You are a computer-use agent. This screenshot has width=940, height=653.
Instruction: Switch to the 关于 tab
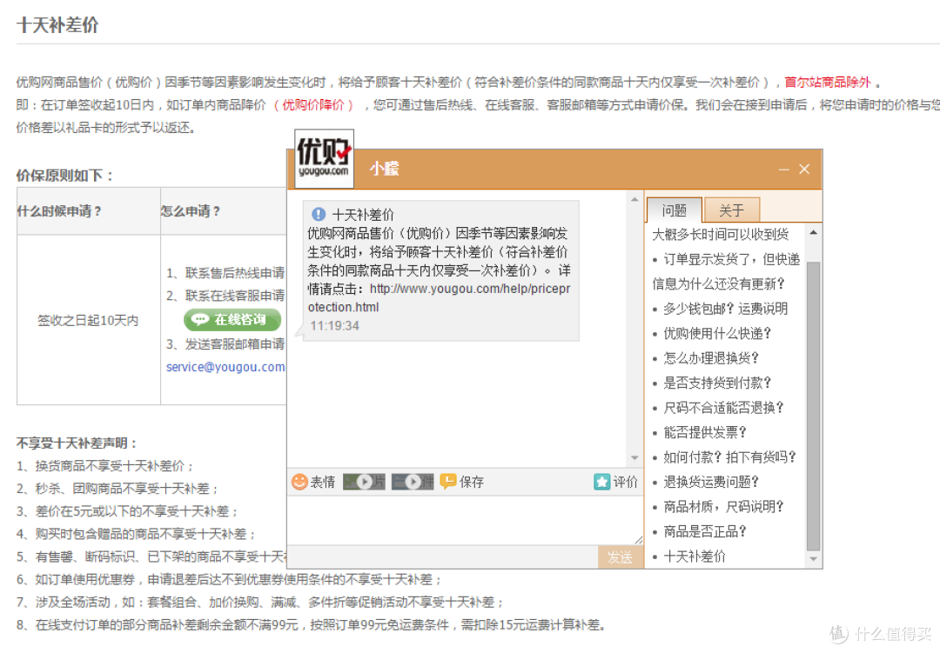(x=731, y=210)
